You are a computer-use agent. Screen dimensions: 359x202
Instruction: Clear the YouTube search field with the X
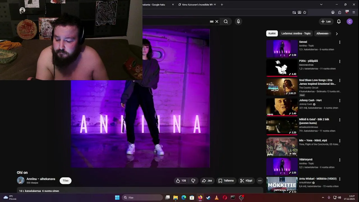[217, 22]
